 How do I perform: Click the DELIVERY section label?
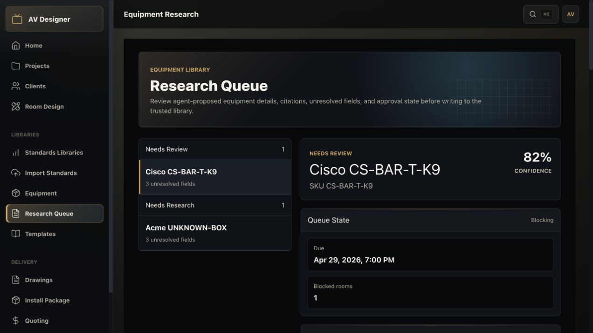(24, 262)
